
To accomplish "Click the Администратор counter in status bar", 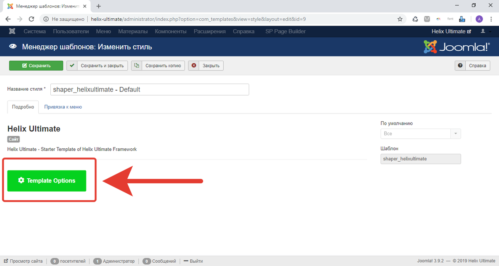I will (114, 261).
